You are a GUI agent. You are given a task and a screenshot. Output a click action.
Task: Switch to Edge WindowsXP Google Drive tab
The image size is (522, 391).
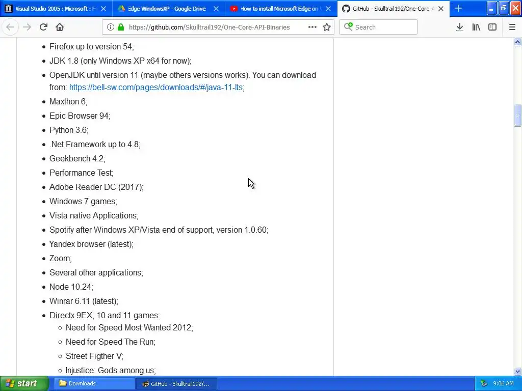point(168,9)
